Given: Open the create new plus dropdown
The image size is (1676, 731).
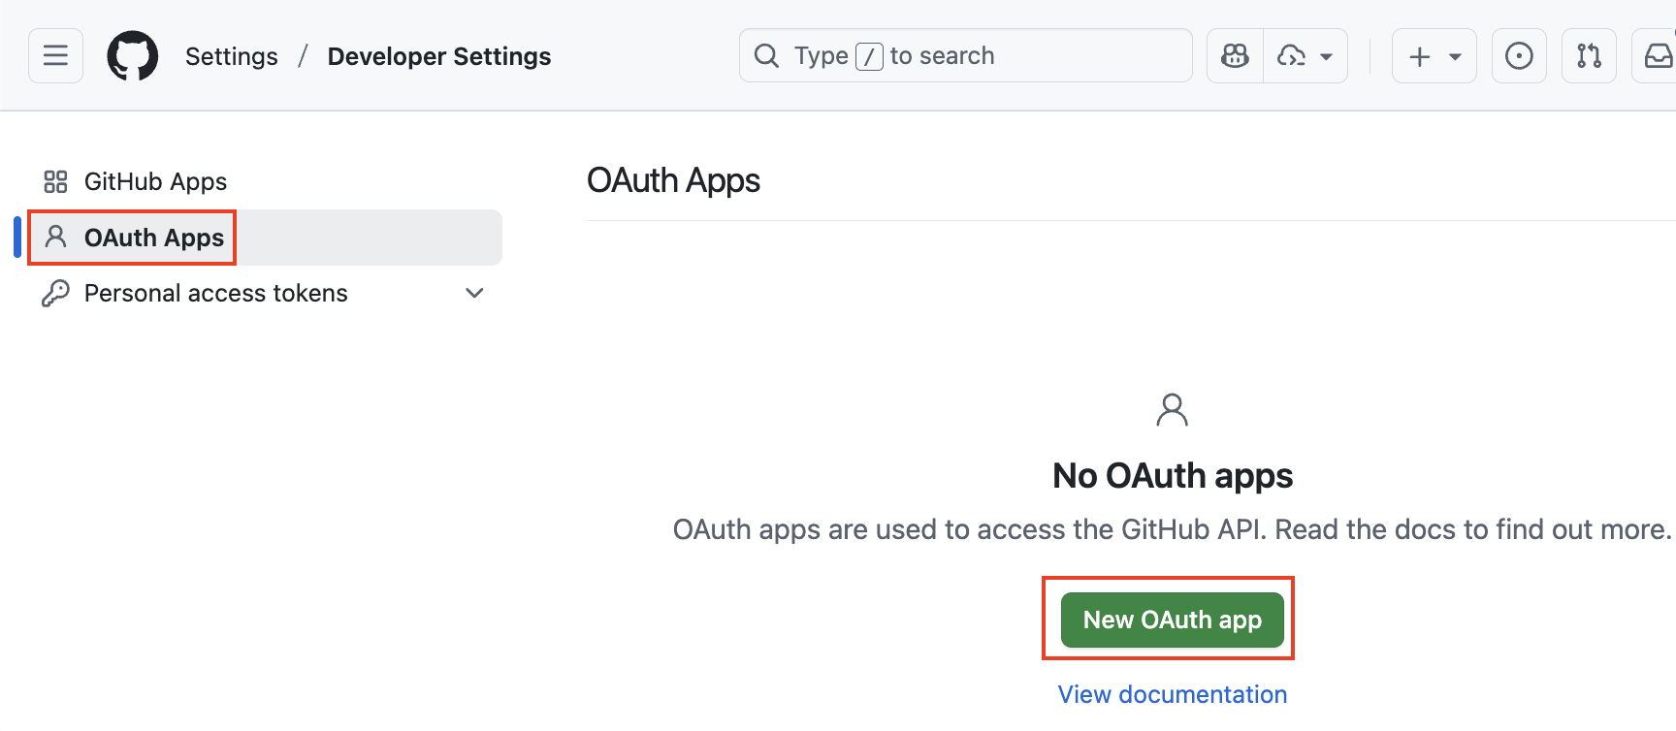Looking at the screenshot, I should (x=1434, y=55).
